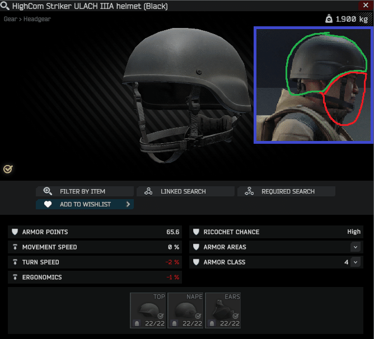374x339 pixels.
Task: Click the Required Search nodes icon
Action: pos(249,191)
